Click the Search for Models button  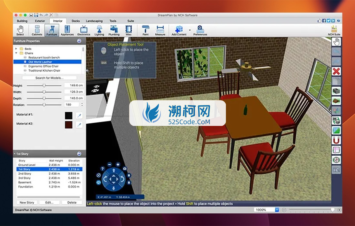point(49,78)
